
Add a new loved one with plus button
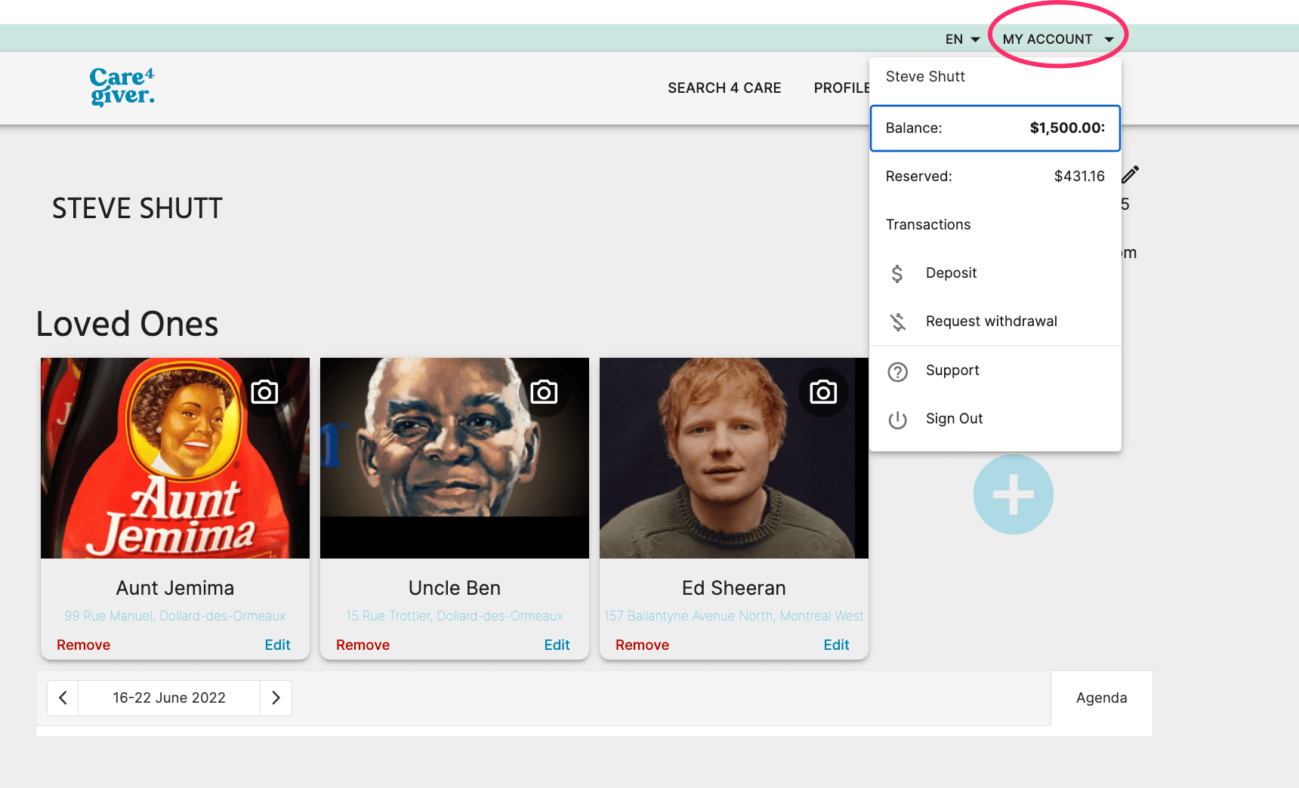[x=1013, y=494]
